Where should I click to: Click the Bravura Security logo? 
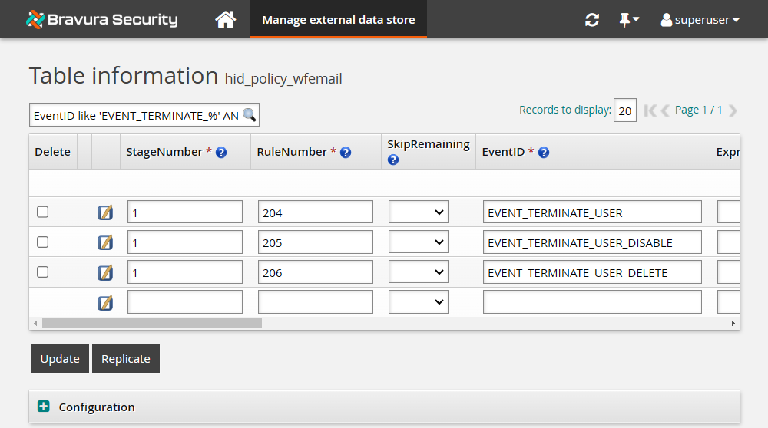coord(102,20)
